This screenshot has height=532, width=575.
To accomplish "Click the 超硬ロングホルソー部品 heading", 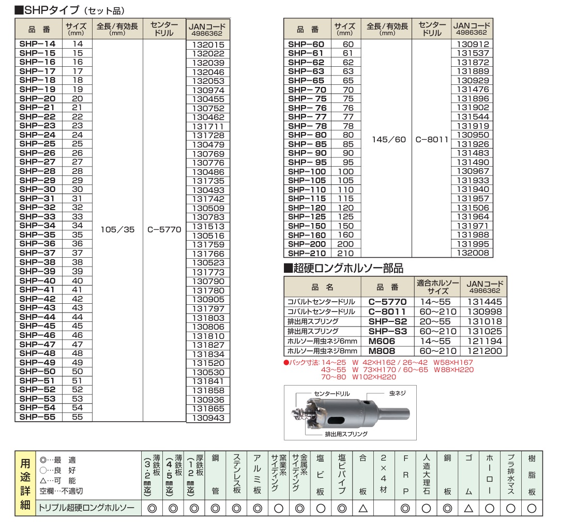I will pyautogui.click(x=344, y=268).
